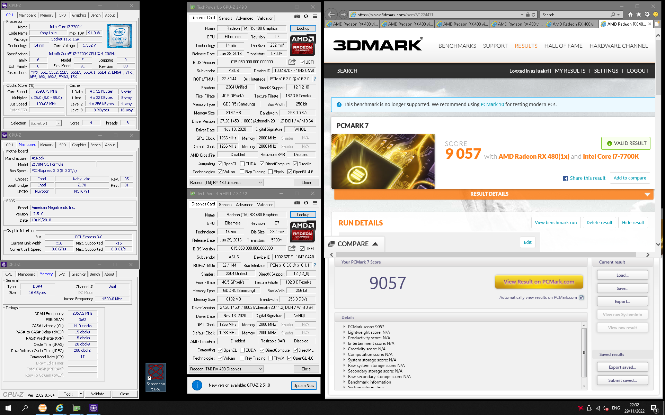This screenshot has width=665, height=415.
Task: Collapse the COMPARE panel arrow
Action: (x=375, y=244)
